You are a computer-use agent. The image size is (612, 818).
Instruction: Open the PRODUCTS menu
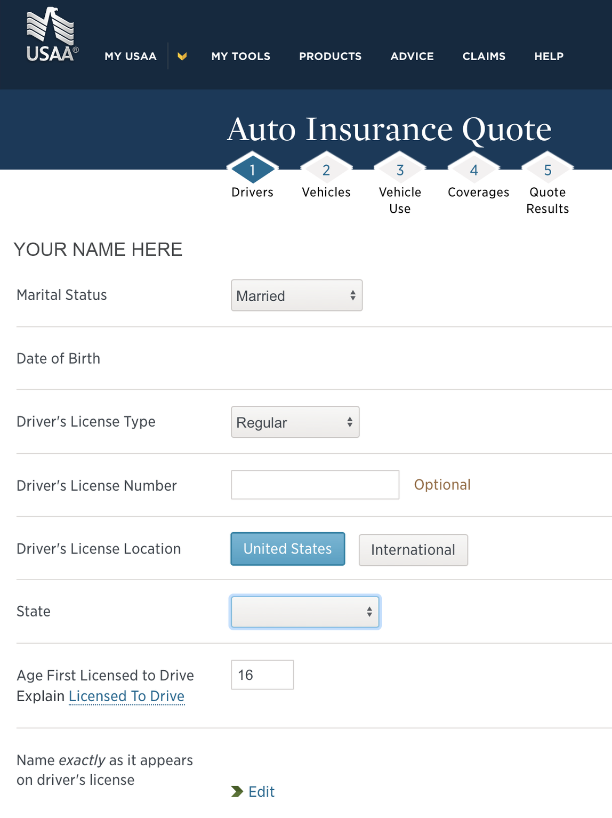[330, 56]
